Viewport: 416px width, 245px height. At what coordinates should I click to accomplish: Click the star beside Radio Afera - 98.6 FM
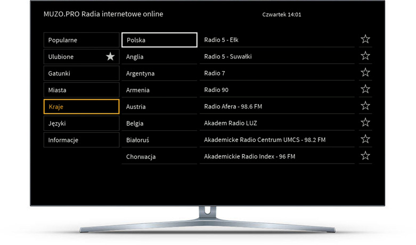365,106
